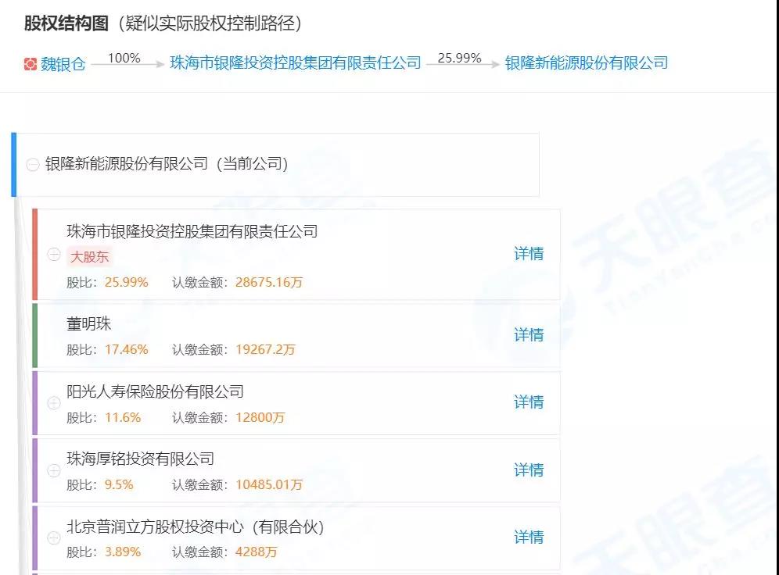The width and height of the screenshot is (779, 575).
Task: View 详情 for 珠海市银隆投资控股集团有限责任公司
Action: click(529, 254)
